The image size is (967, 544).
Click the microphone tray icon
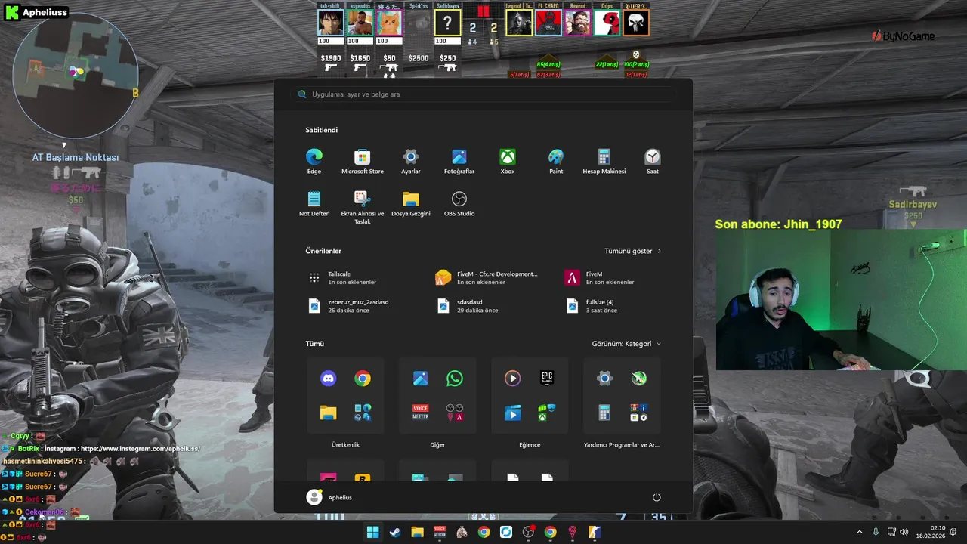coord(876,532)
